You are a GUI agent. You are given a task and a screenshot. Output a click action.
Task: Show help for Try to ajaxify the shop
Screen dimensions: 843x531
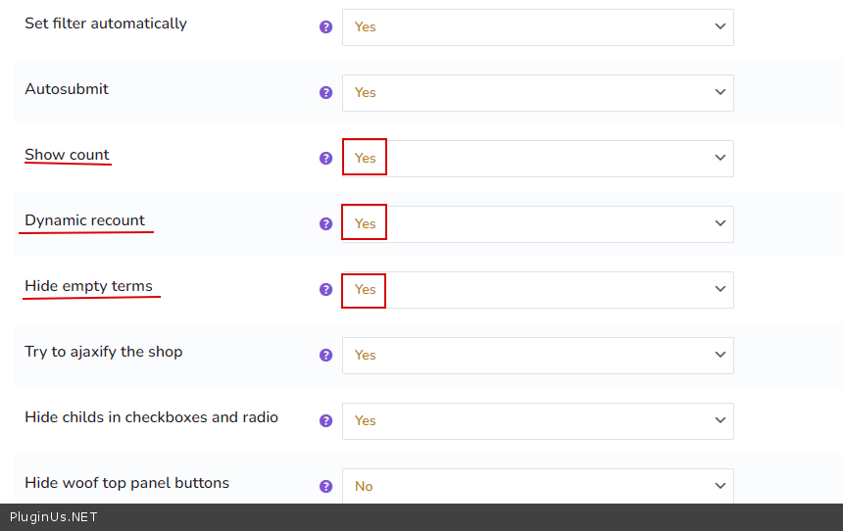326,356
